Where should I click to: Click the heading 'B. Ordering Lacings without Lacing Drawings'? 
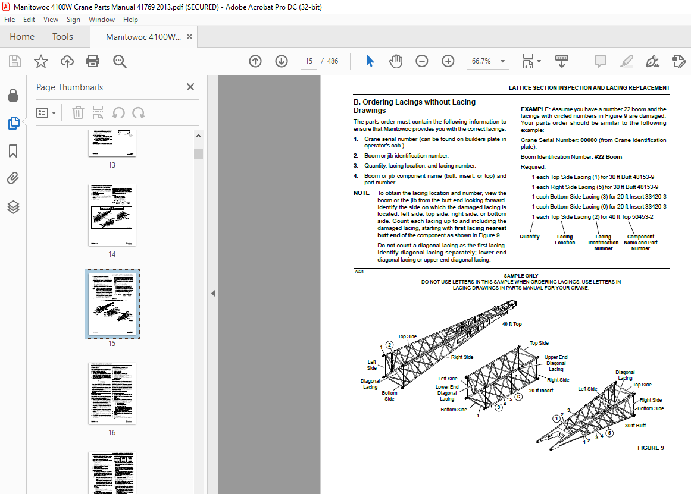coord(414,106)
